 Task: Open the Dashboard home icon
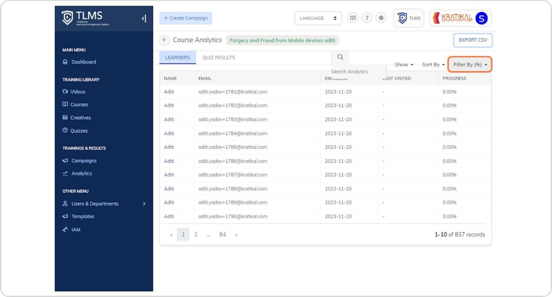click(x=65, y=61)
